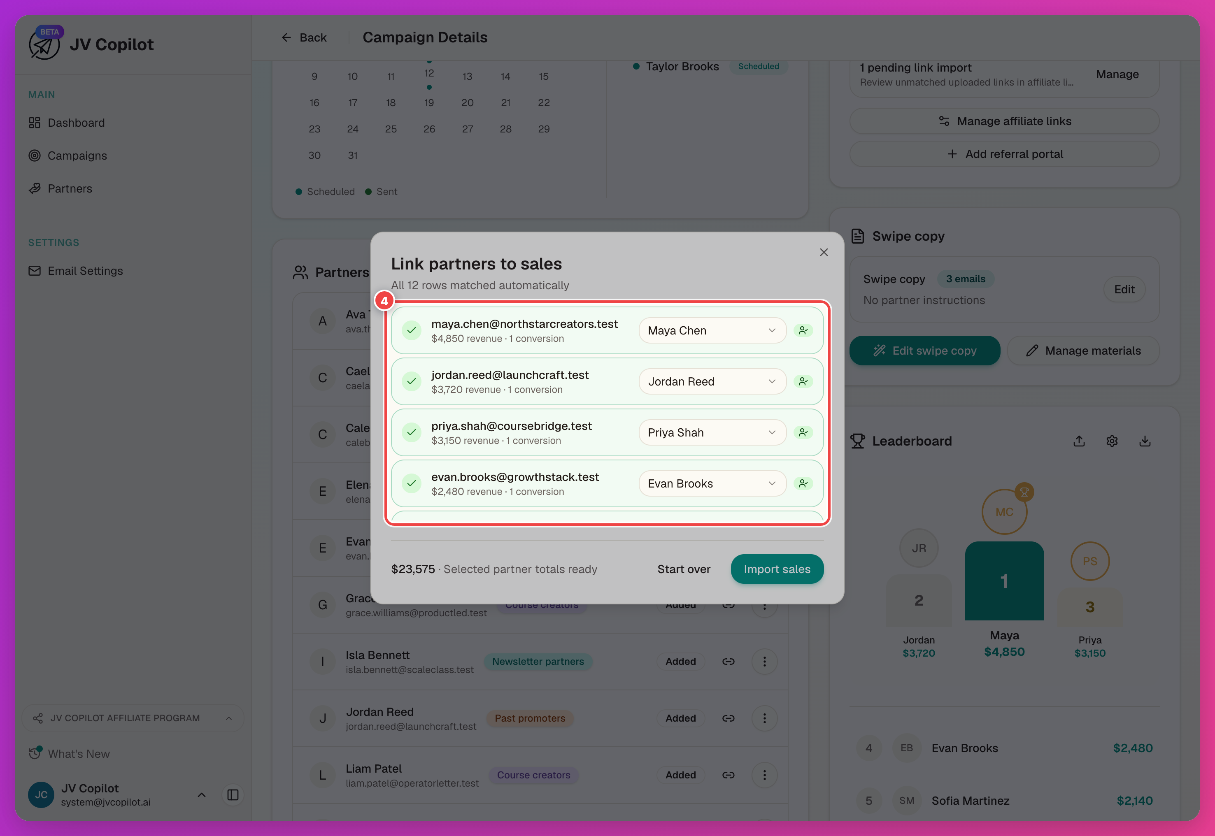Screen dimensions: 1215x836
Task: Click the PS third-place avatar
Action: (x=1090, y=561)
